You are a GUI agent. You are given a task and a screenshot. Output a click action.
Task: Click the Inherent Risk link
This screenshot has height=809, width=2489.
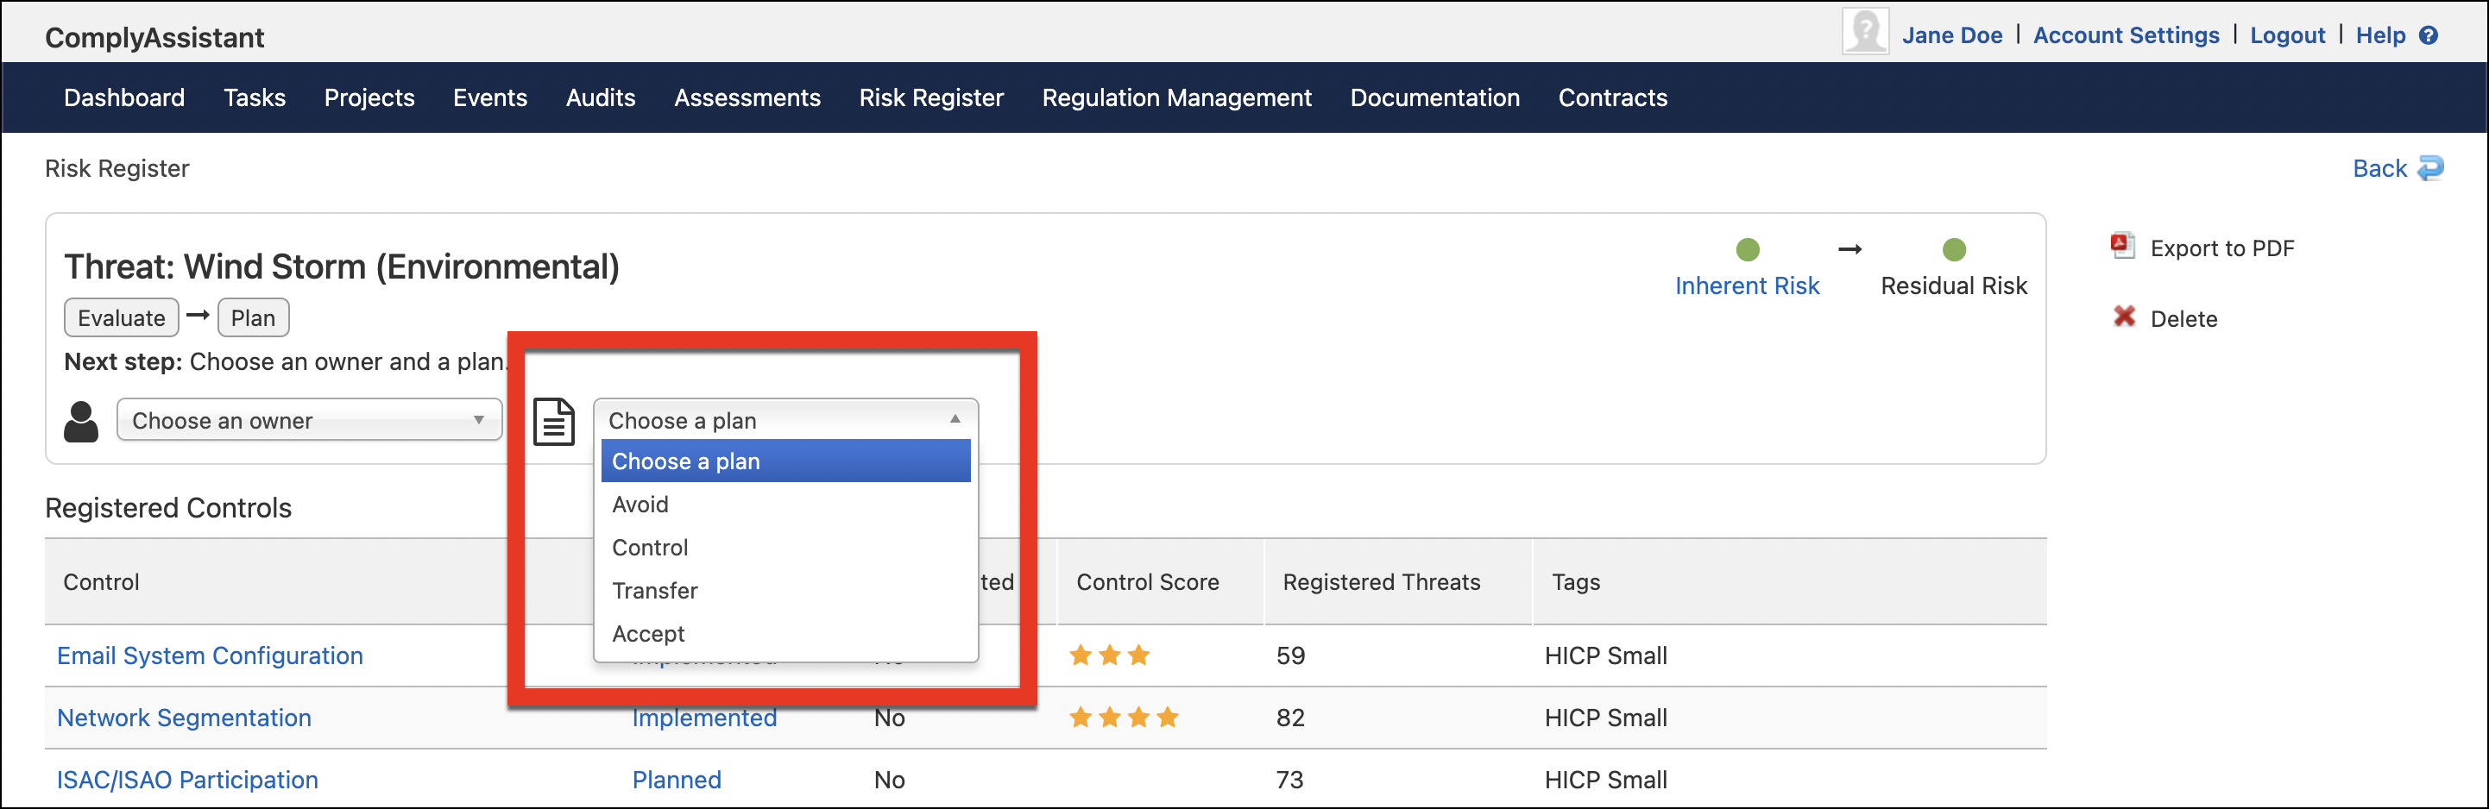pyautogui.click(x=1747, y=285)
